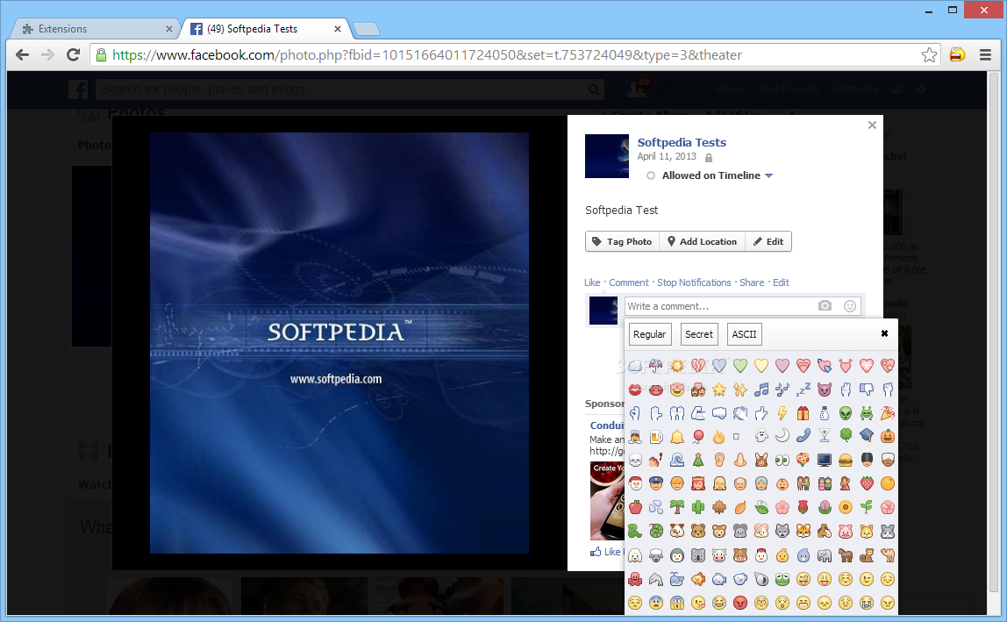Choose the palm tree emoji
Viewport: 1007px width, 622px height.
point(677,508)
